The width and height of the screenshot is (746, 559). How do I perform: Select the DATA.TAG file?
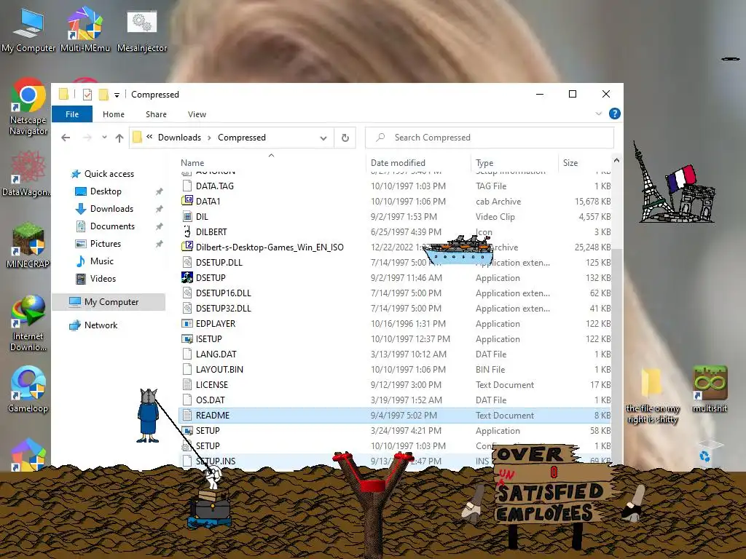[x=395, y=186]
